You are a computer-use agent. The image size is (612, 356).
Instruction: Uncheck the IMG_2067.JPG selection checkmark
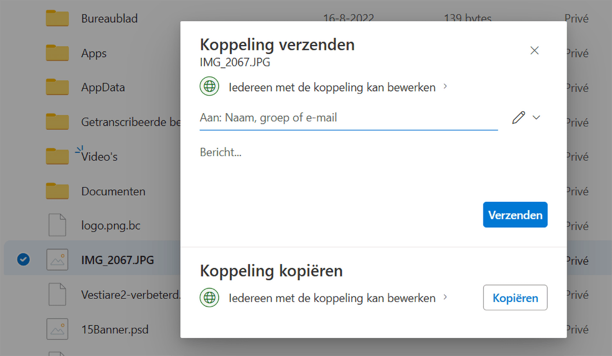click(23, 260)
